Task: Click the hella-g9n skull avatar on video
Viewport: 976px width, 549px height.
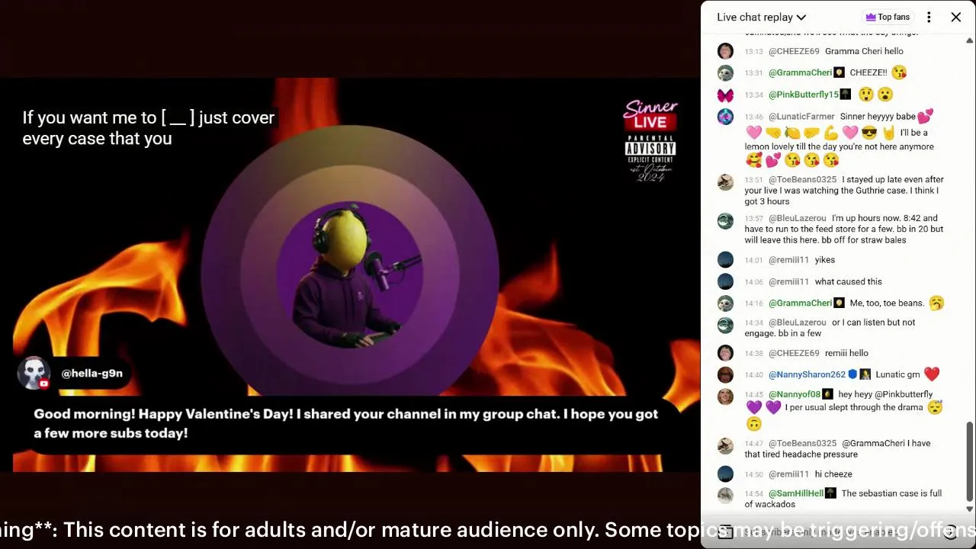Action: click(x=34, y=373)
